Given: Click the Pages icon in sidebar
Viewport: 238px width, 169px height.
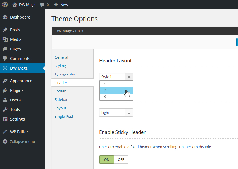Looking at the screenshot, I should pyautogui.click(x=5, y=49).
